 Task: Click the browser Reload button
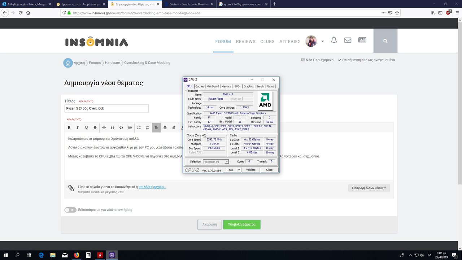[21, 13]
